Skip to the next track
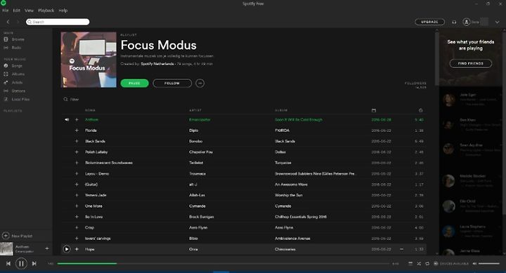 [34, 264]
